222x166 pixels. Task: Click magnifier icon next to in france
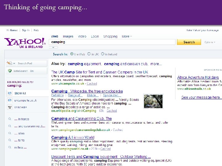point(10,119)
